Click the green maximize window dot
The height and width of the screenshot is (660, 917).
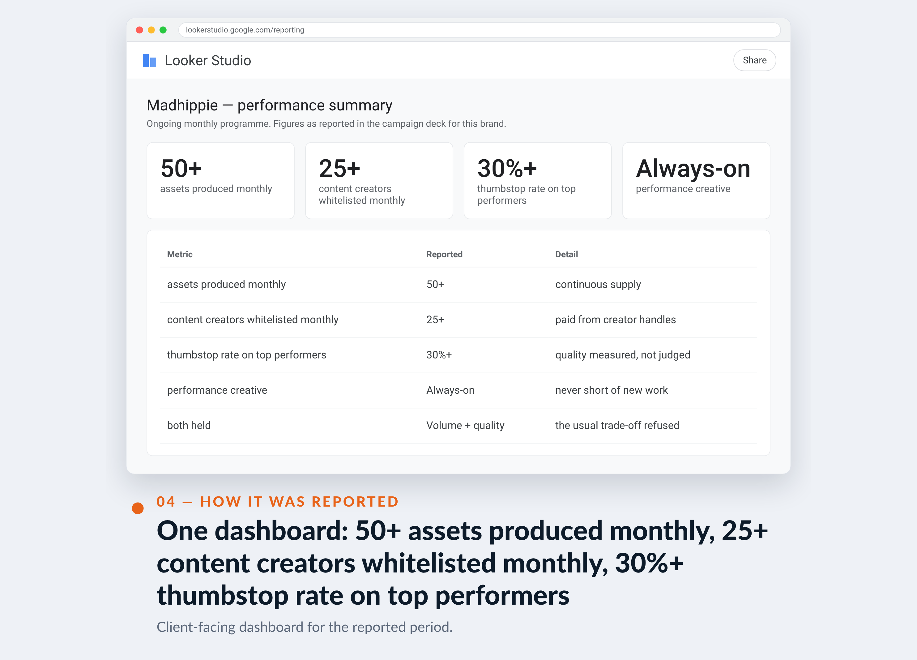click(163, 30)
